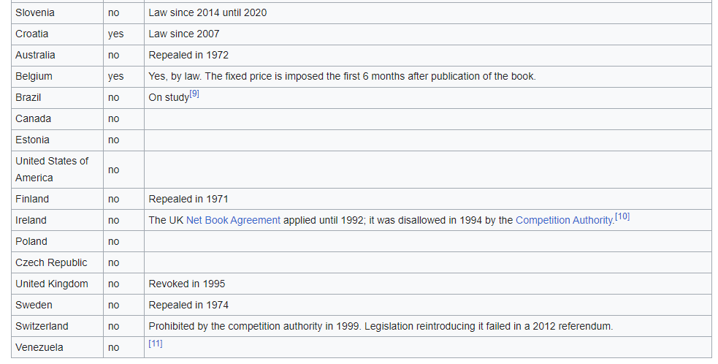
Task: Click the Poland country cell
Action: coord(57,242)
